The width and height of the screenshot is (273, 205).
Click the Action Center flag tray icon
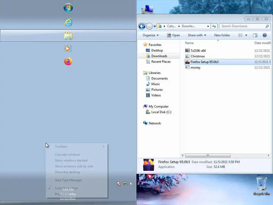pos(119,184)
